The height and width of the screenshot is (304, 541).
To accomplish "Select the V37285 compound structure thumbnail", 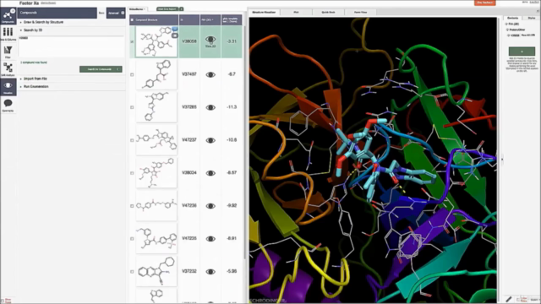I will [156, 107].
